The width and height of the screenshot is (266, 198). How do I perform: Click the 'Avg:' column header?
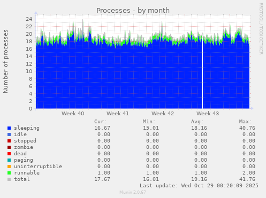197,122
